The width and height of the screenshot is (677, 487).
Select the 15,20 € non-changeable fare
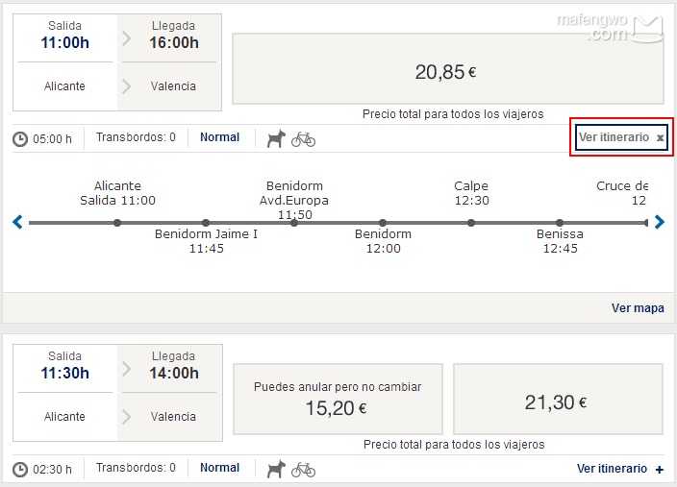337,398
